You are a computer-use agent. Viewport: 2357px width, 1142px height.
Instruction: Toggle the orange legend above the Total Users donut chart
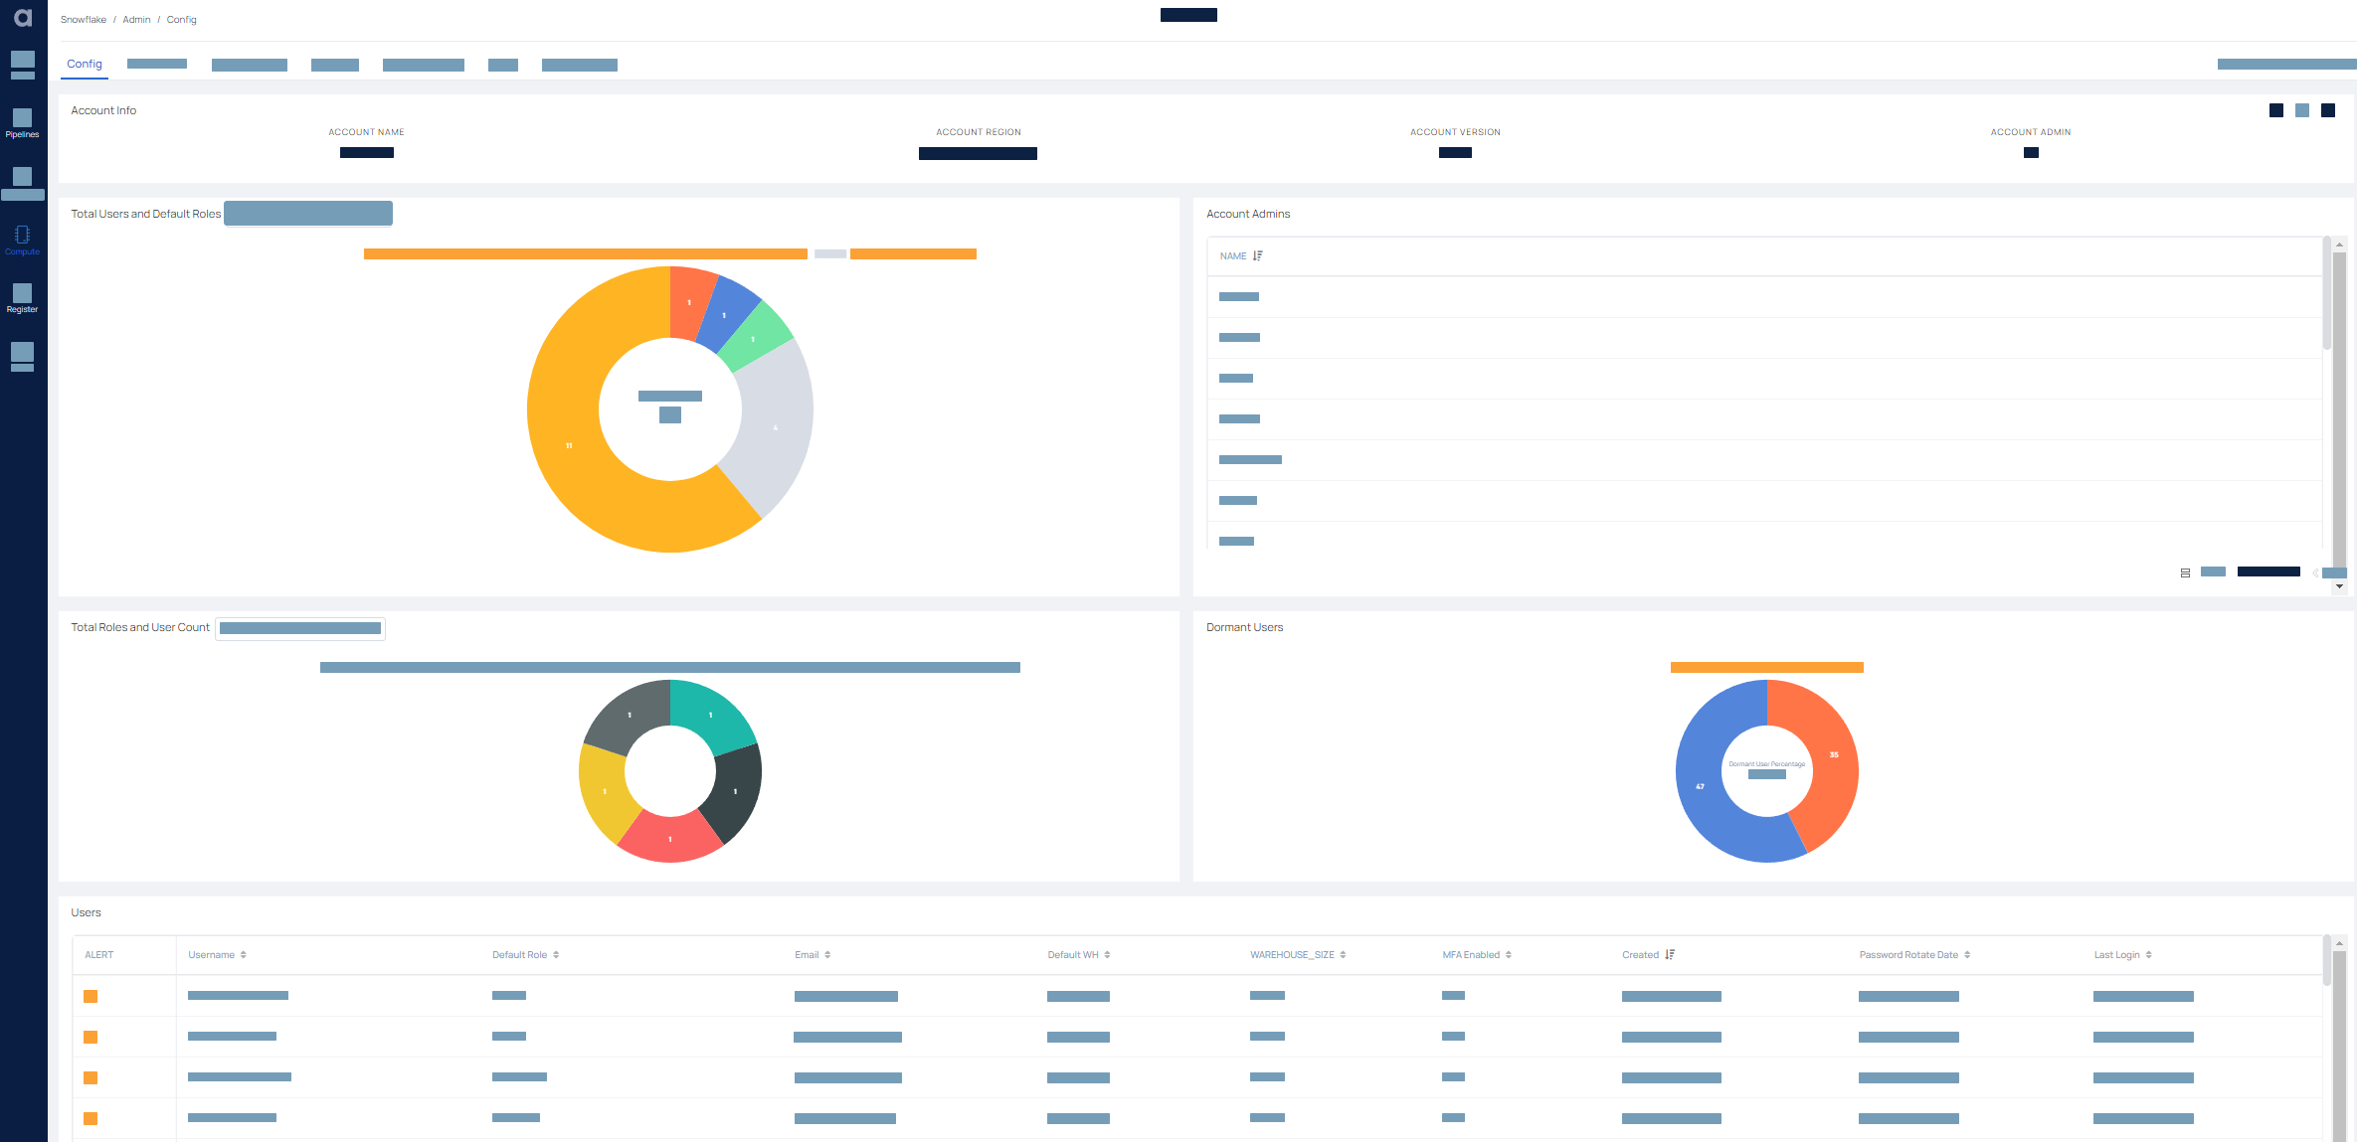[587, 253]
